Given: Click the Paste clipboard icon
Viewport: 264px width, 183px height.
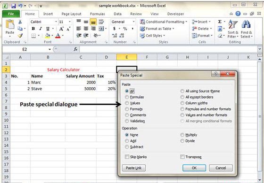Looking at the screenshot, I should click(x=10, y=24).
